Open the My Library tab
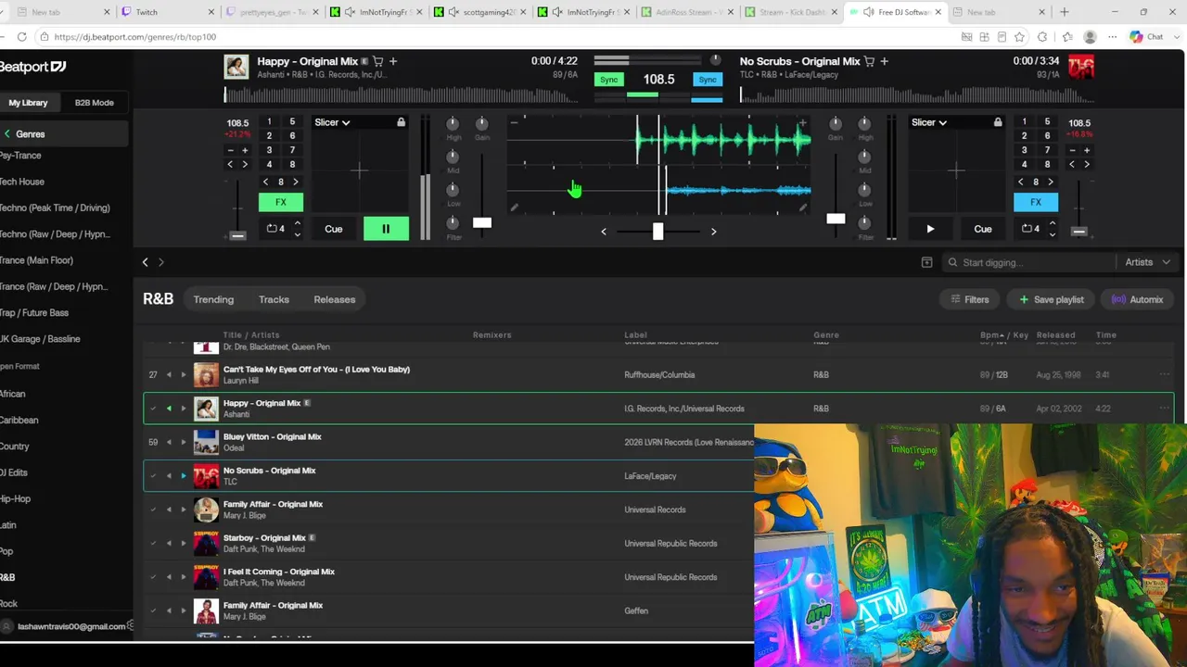Viewport: 1187px width, 667px height. tap(28, 103)
